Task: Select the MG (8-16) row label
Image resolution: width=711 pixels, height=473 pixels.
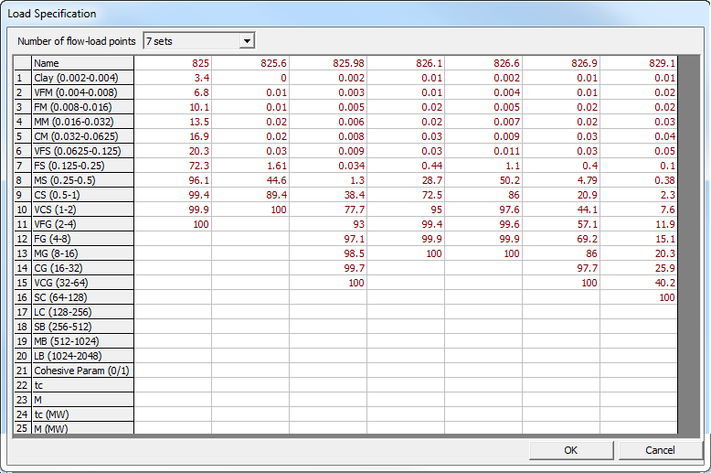Action: click(82, 253)
